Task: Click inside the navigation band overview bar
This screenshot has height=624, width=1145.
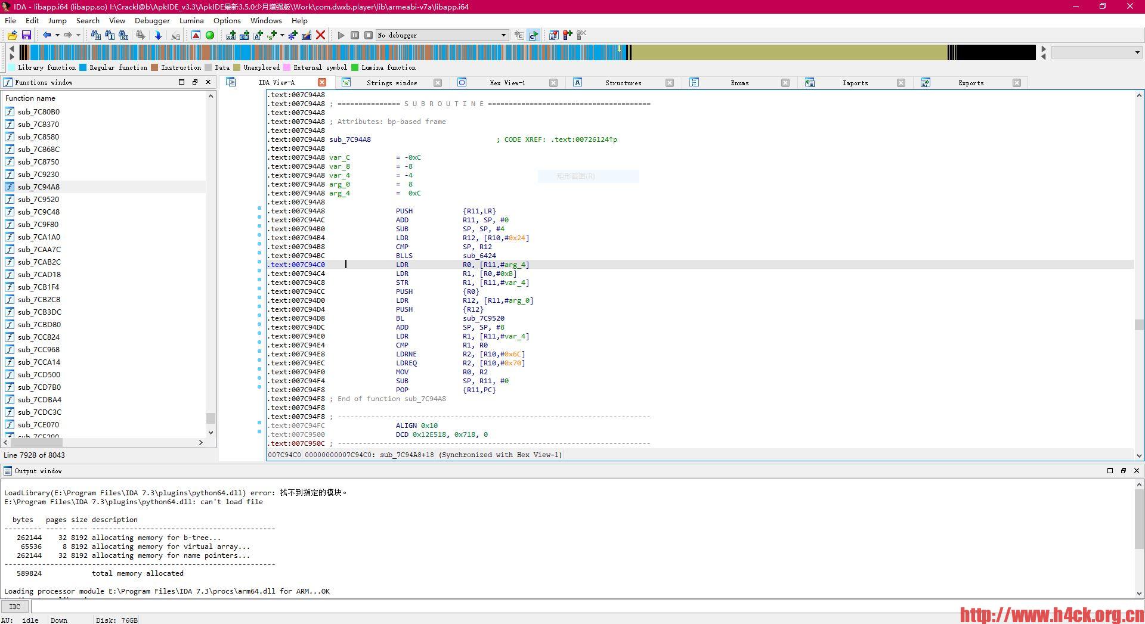Action: [x=417, y=52]
